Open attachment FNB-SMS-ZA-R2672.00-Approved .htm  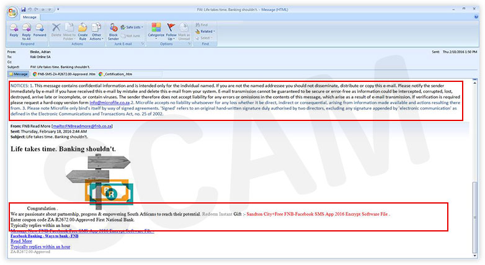(x=65, y=74)
